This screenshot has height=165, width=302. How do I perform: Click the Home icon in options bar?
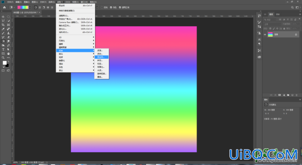(x=4, y=7)
